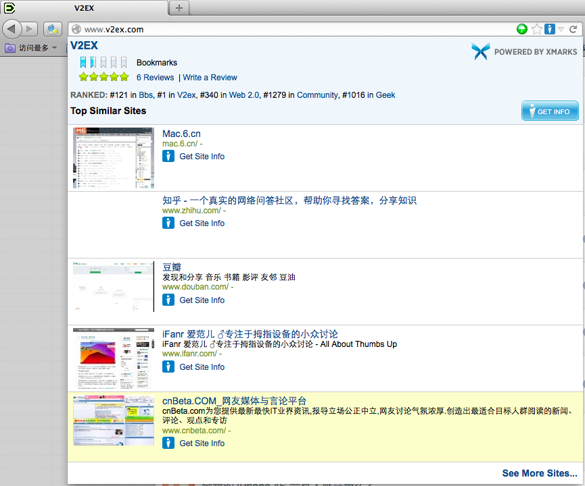Click the iFanr site thumbnail

(x=114, y=358)
